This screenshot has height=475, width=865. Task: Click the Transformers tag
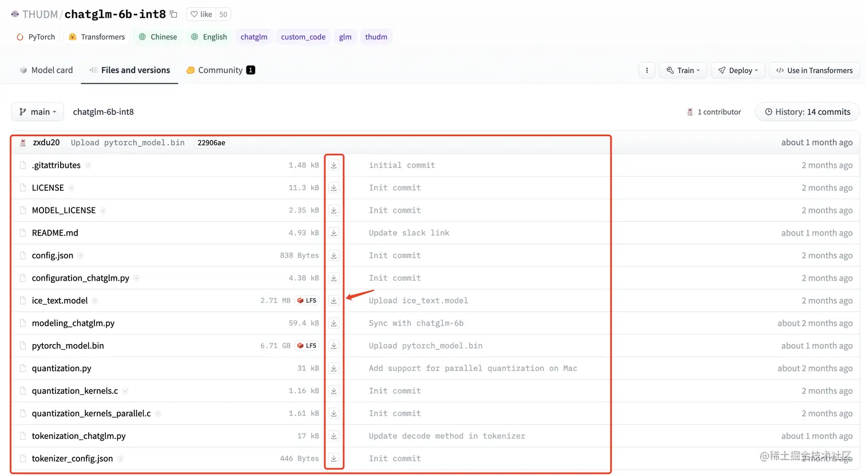coord(97,37)
